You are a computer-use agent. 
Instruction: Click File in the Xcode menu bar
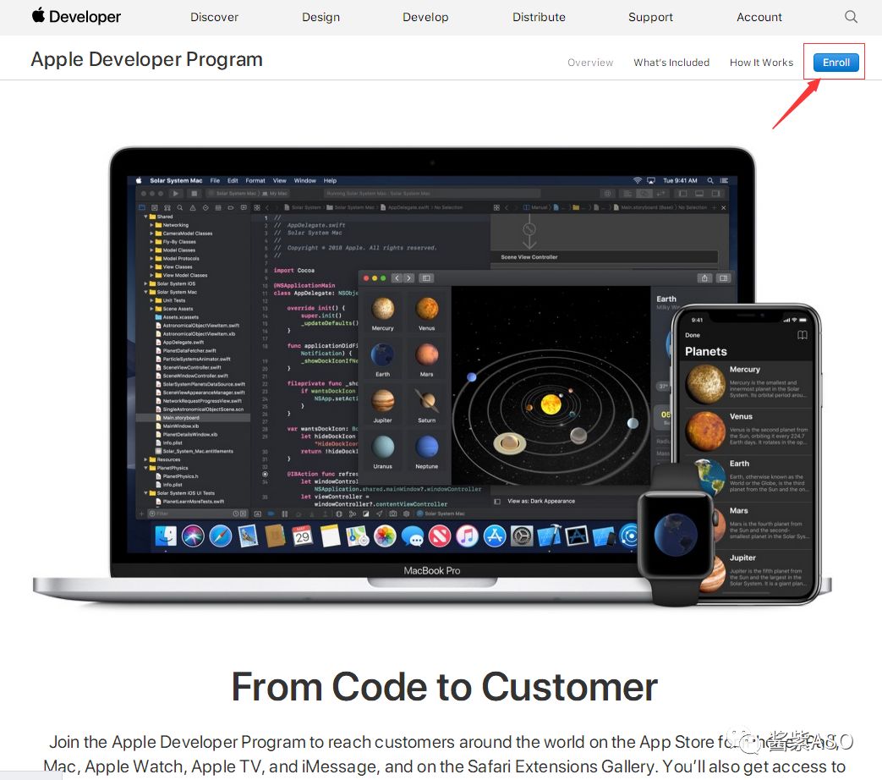pyautogui.click(x=215, y=181)
